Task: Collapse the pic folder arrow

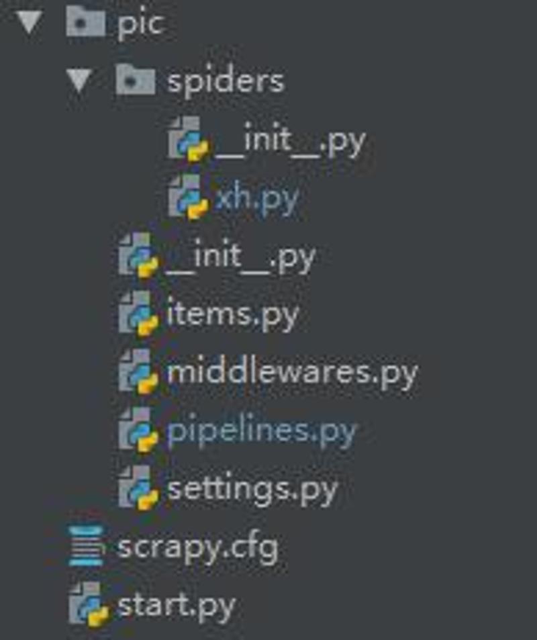Action: [x=29, y=21]
